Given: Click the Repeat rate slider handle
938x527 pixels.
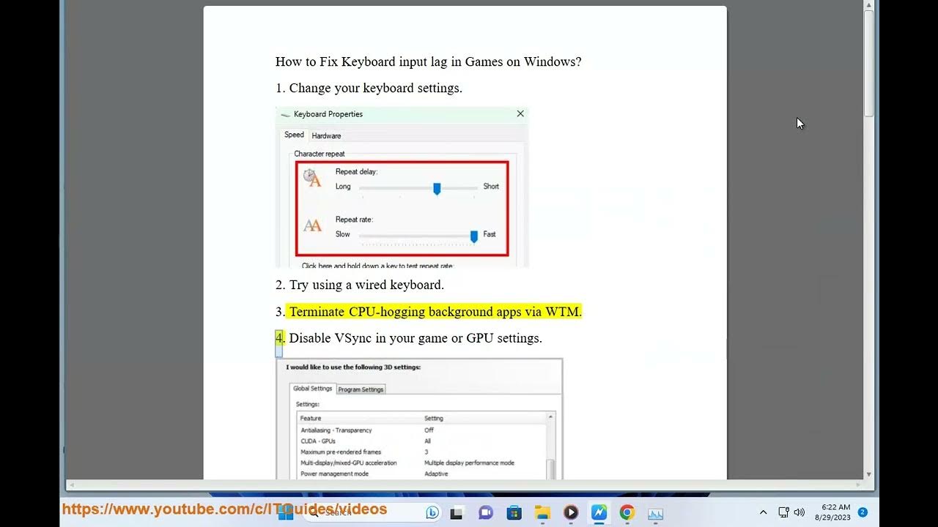Looking at the screenshot, I should [474, 236].
